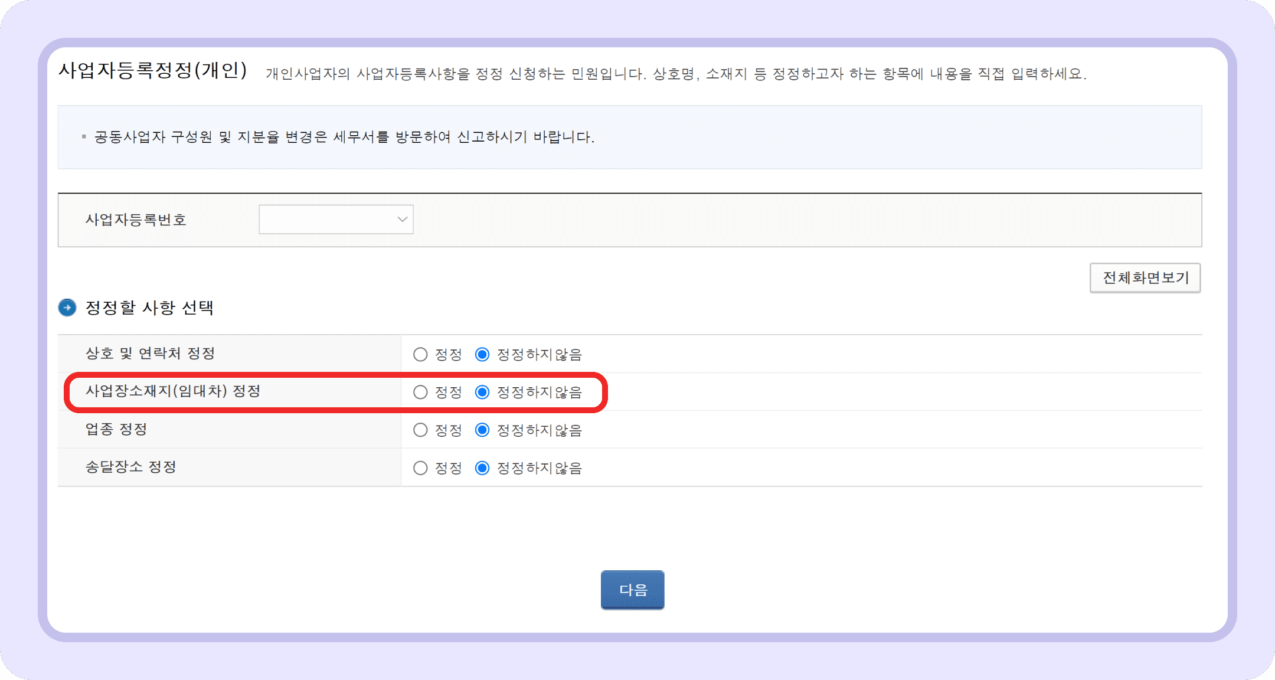Click blue arrow icon beside 정정할 사항 선택
This screenshot has width=1275, height=680.
[x=67, y=308]
